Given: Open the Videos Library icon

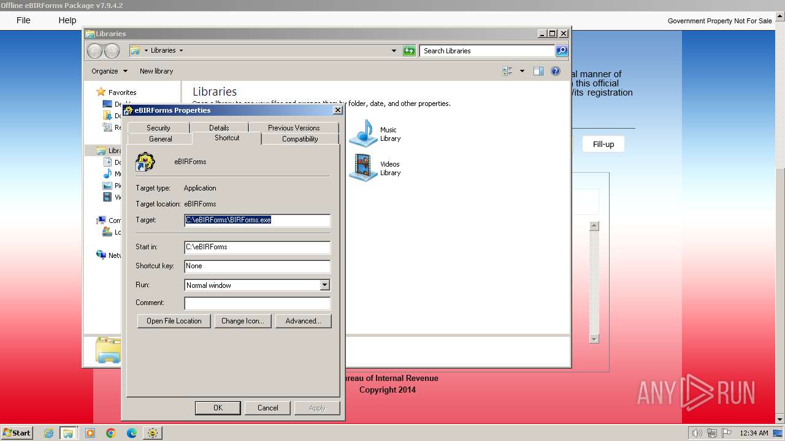Looking at the screenshot, I should [364, 168].
